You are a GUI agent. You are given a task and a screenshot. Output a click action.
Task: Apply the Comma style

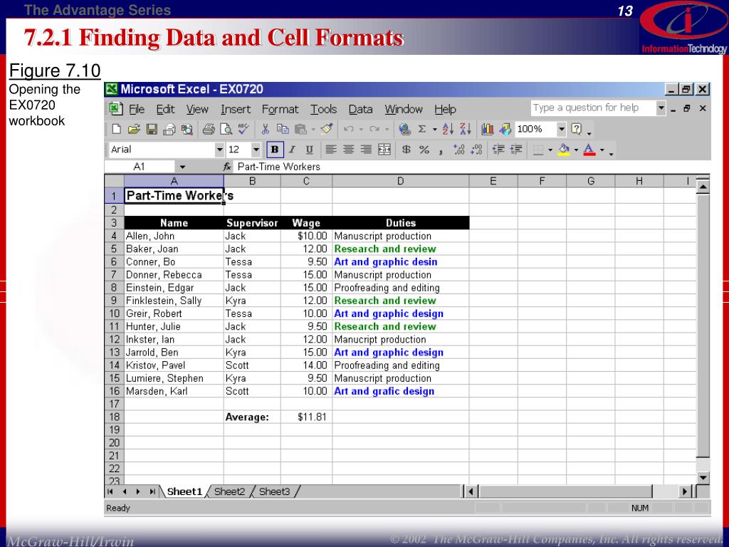point(440,150)
